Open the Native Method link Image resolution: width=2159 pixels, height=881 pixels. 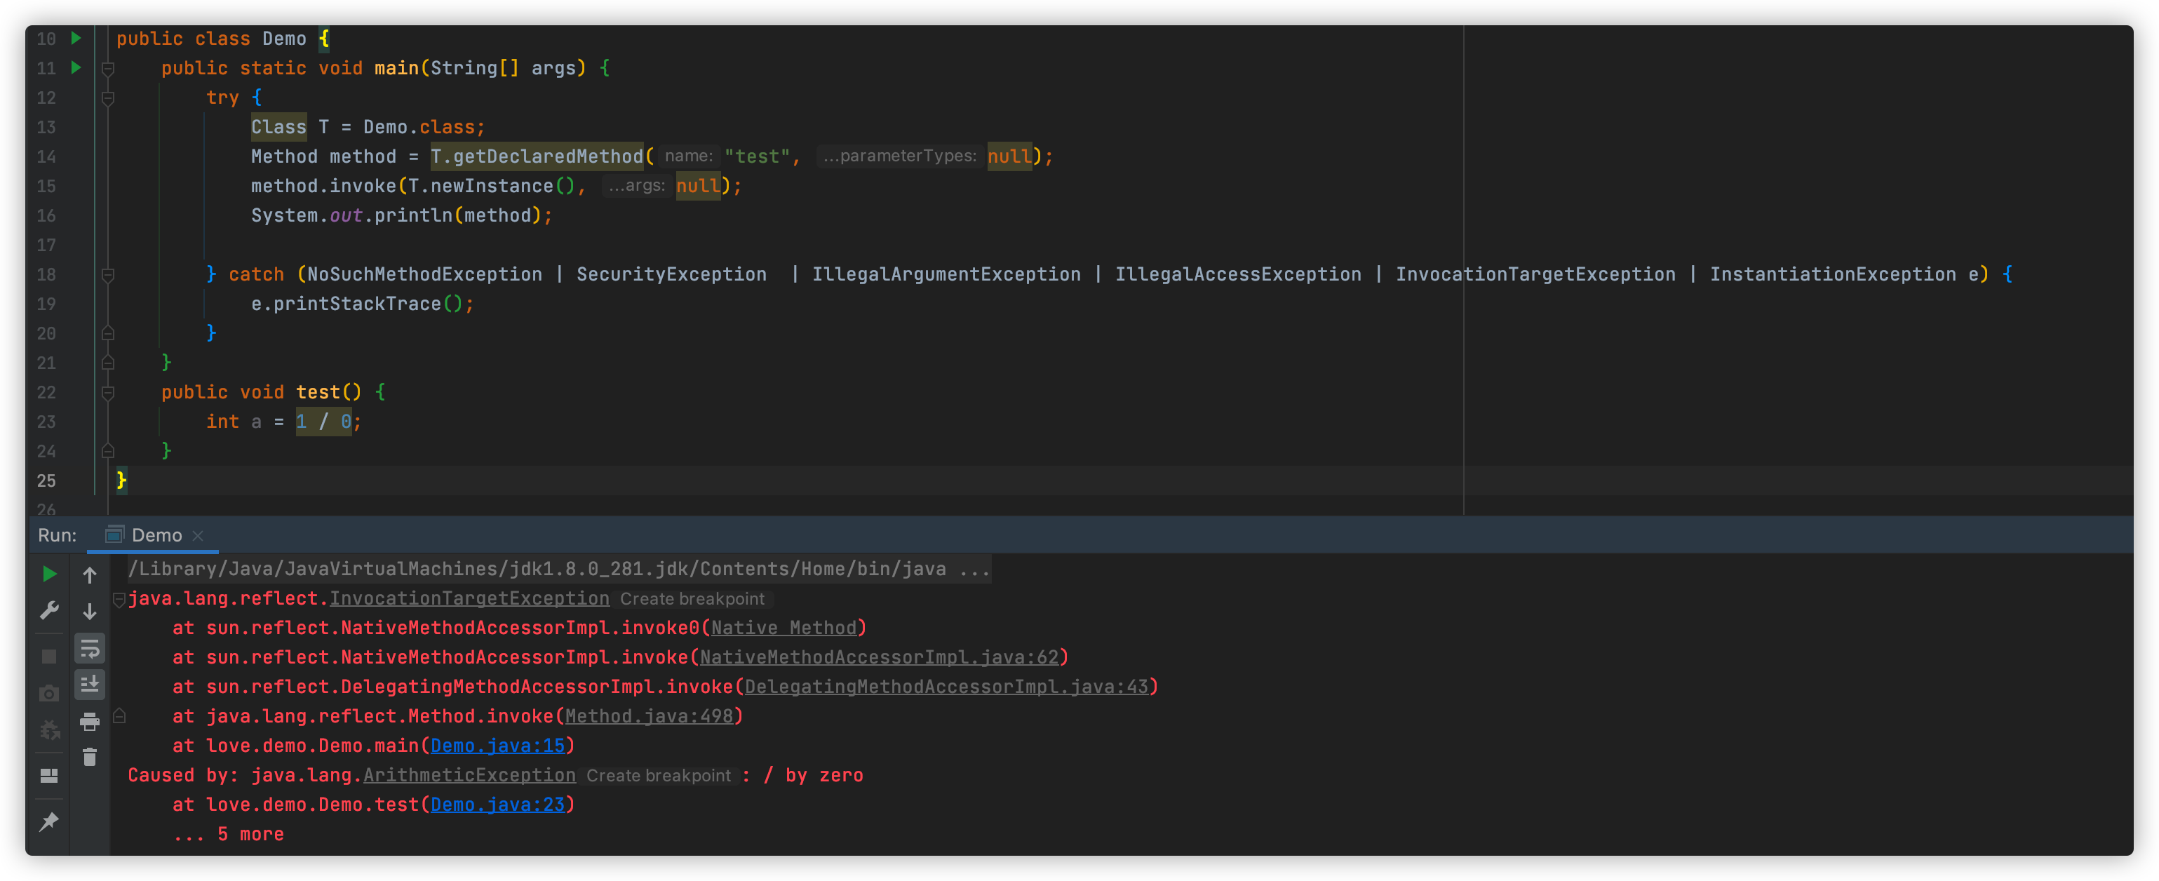point(783,628)
